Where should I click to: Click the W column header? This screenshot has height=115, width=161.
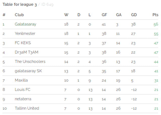pos(66,15)
